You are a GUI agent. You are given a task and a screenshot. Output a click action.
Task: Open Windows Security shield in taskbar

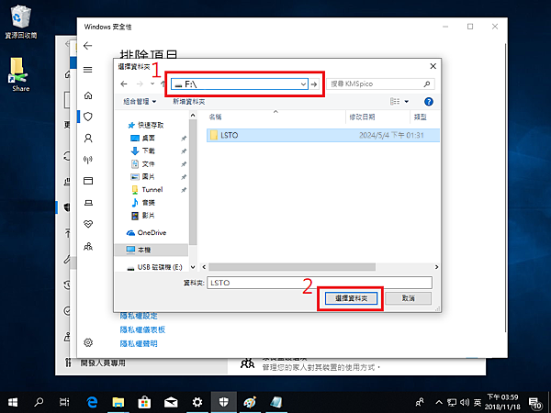pos(223,402)
